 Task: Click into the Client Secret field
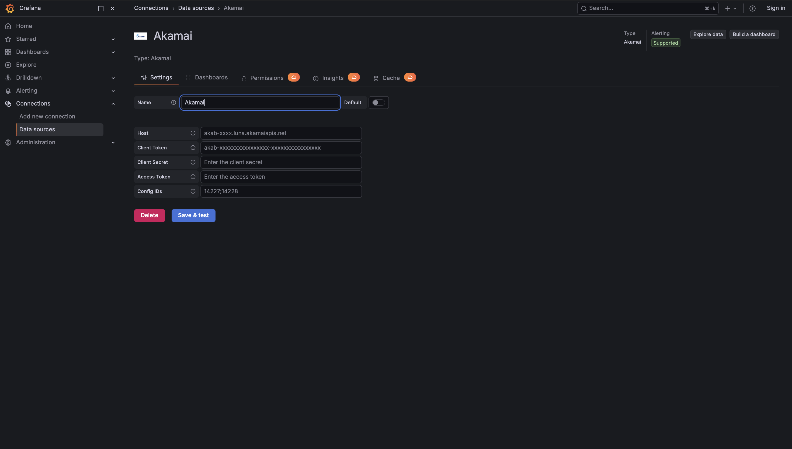(x=281, y=162)
